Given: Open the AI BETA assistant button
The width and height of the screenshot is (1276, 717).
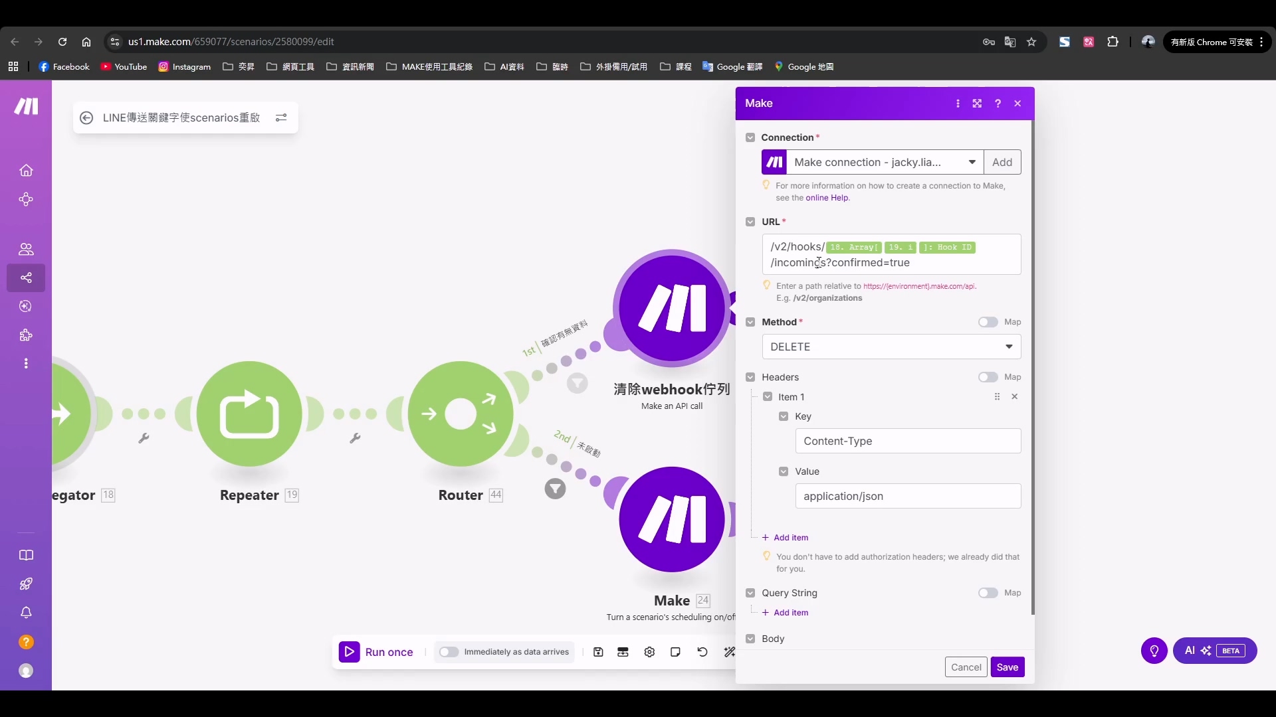Looking at the screenshot, I should tap(1215, 651).
